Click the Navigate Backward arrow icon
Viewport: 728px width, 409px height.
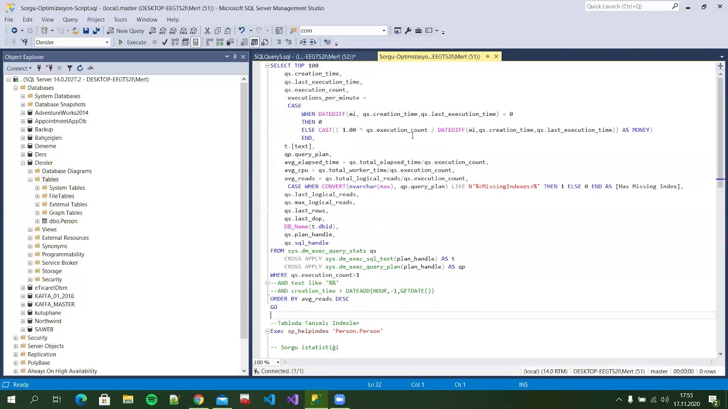click(14, 31)
